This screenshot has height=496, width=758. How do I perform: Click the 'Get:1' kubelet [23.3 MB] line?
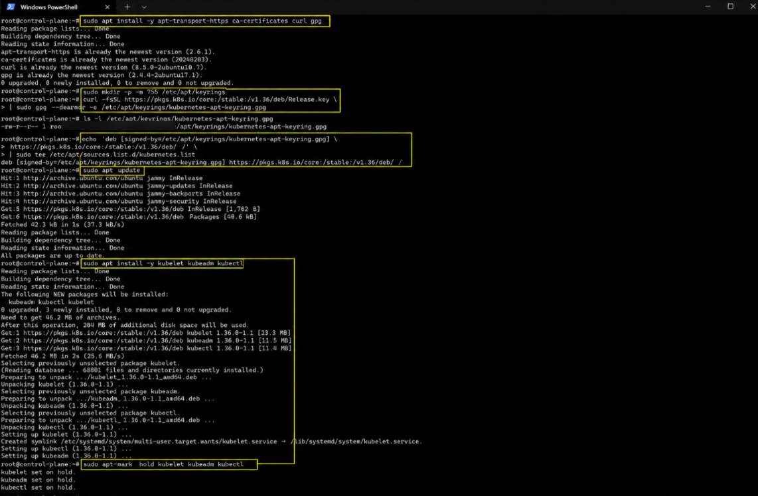click(x=146, y=333)
